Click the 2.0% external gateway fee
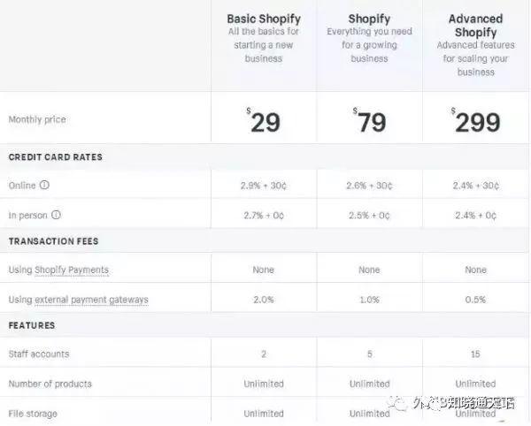The height and width of the screenshot is (426, 531). (264, 300)
